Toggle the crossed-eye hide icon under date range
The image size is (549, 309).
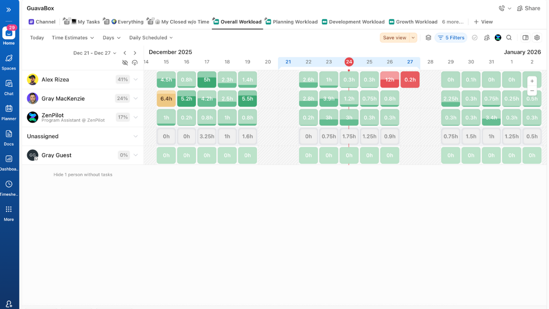tap(125, 63)
